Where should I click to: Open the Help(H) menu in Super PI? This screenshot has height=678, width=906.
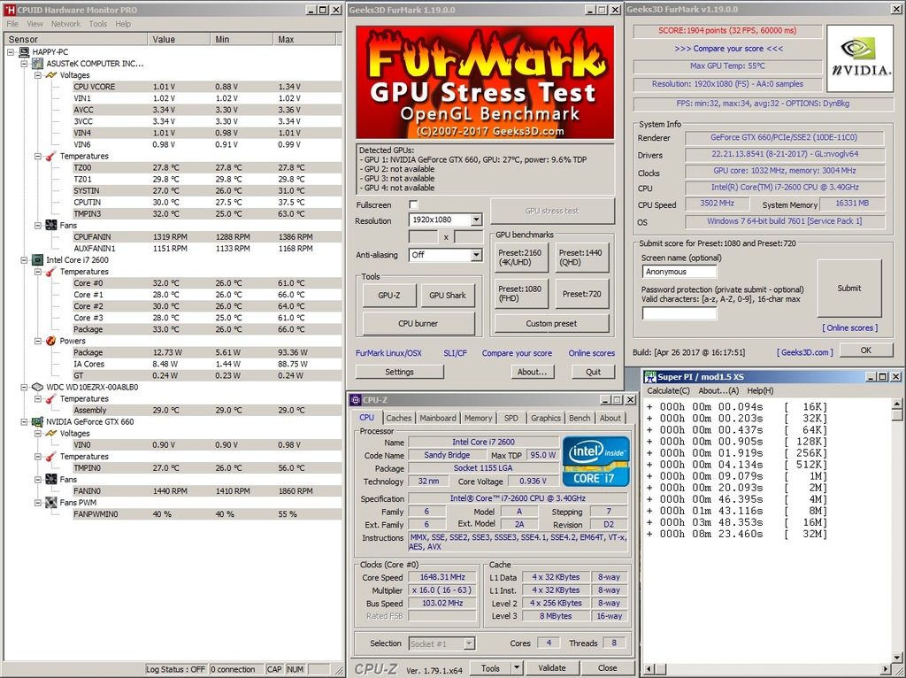point(760,390)
